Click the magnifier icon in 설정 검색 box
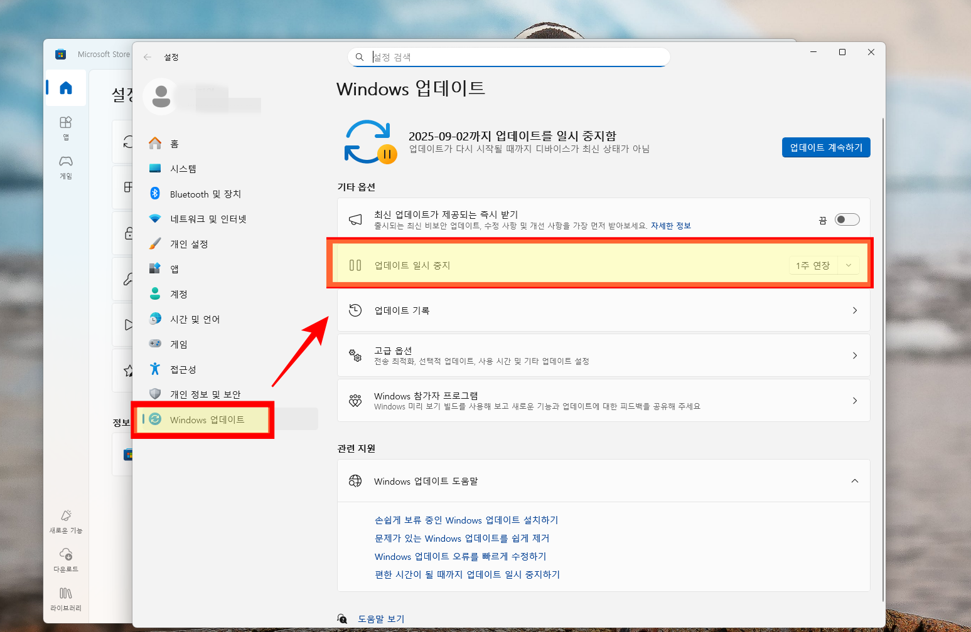The image size is (971, 632). (360, 57)
